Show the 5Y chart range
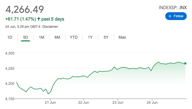The image size is (192, 109). 106,37
